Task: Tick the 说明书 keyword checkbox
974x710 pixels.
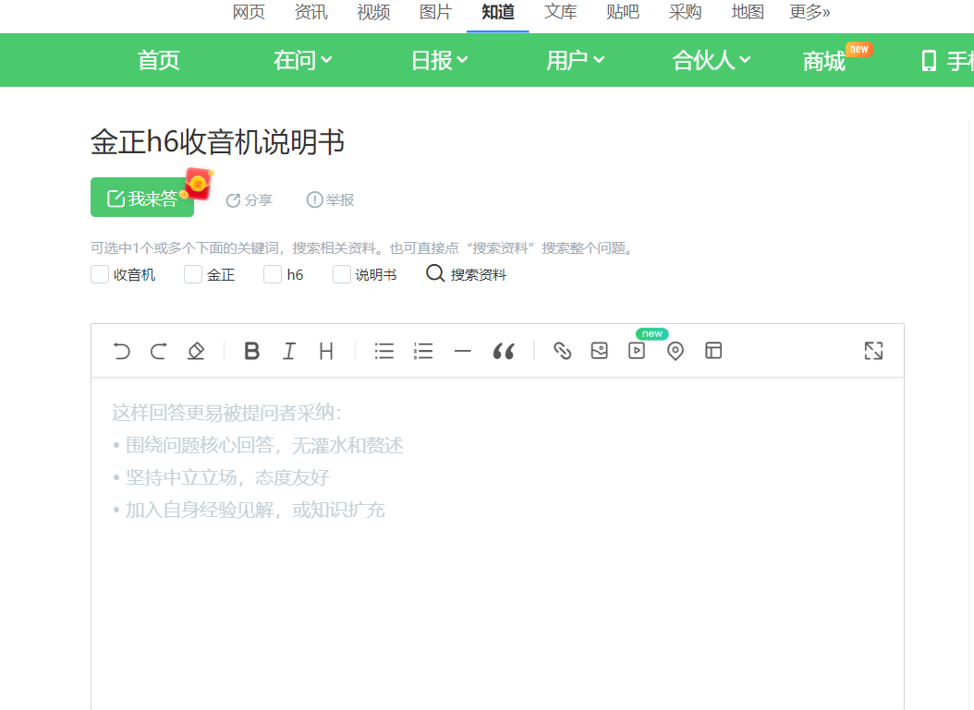Action: (342, 274)
